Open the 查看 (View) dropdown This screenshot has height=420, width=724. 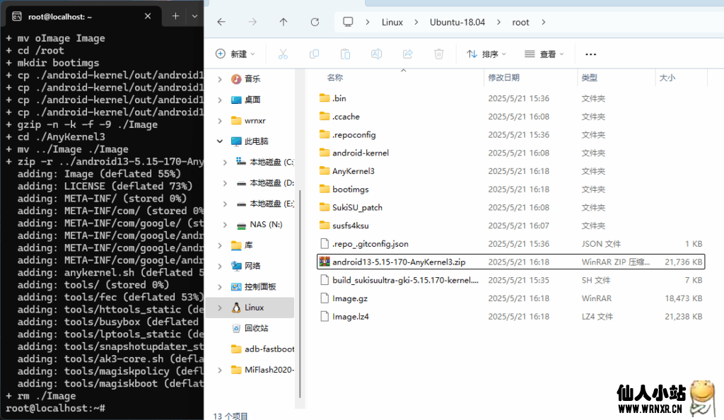coord(544,54)
